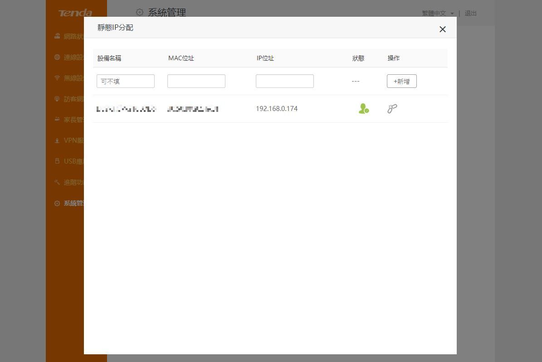Screen dimensions: 542x362
Task: Select the 192.168.0.174 IP address text
Action: (277, 109)
